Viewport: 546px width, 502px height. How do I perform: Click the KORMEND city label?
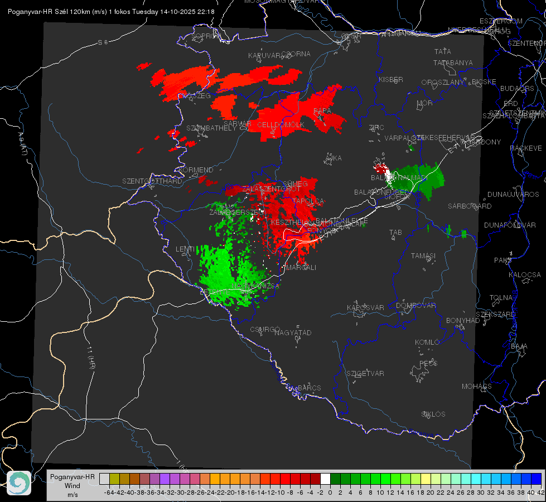196,170
